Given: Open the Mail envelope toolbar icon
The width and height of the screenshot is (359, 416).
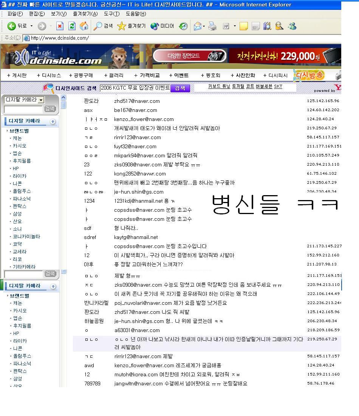Looking at the screenshot, I should (x=198, y=26).
